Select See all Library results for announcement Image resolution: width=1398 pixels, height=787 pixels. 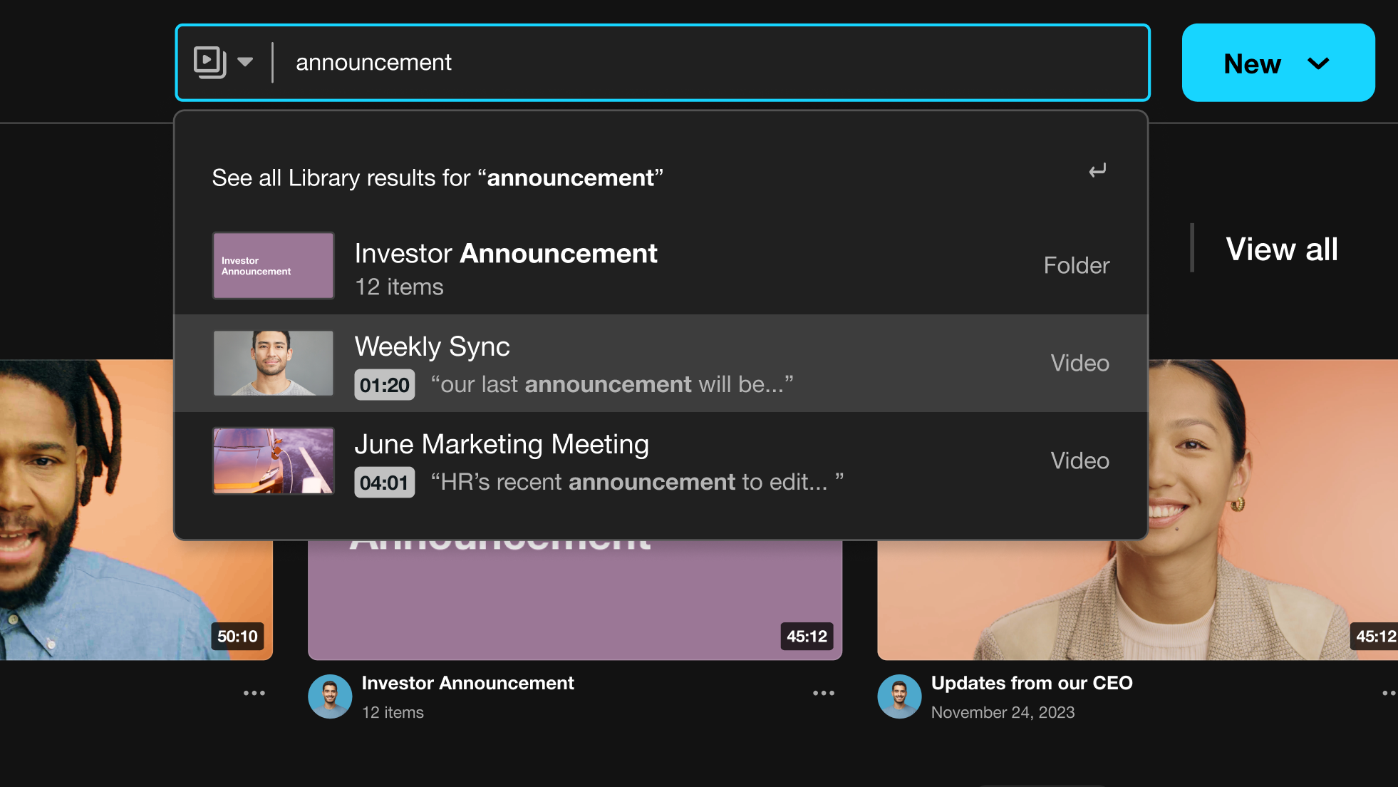coord(437,178)
